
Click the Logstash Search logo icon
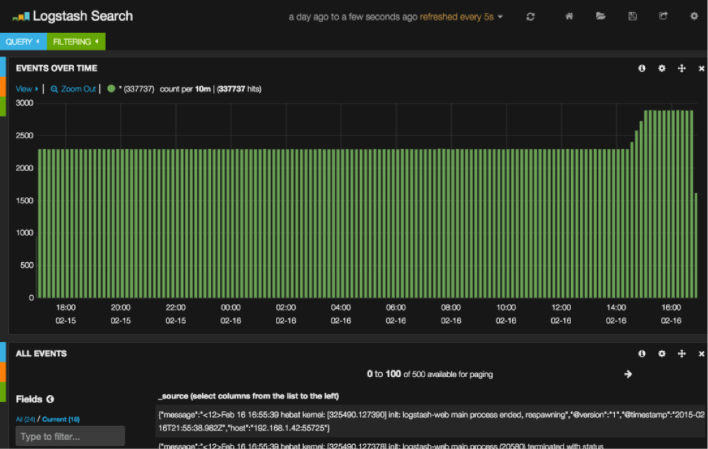[x=21, y=16]
